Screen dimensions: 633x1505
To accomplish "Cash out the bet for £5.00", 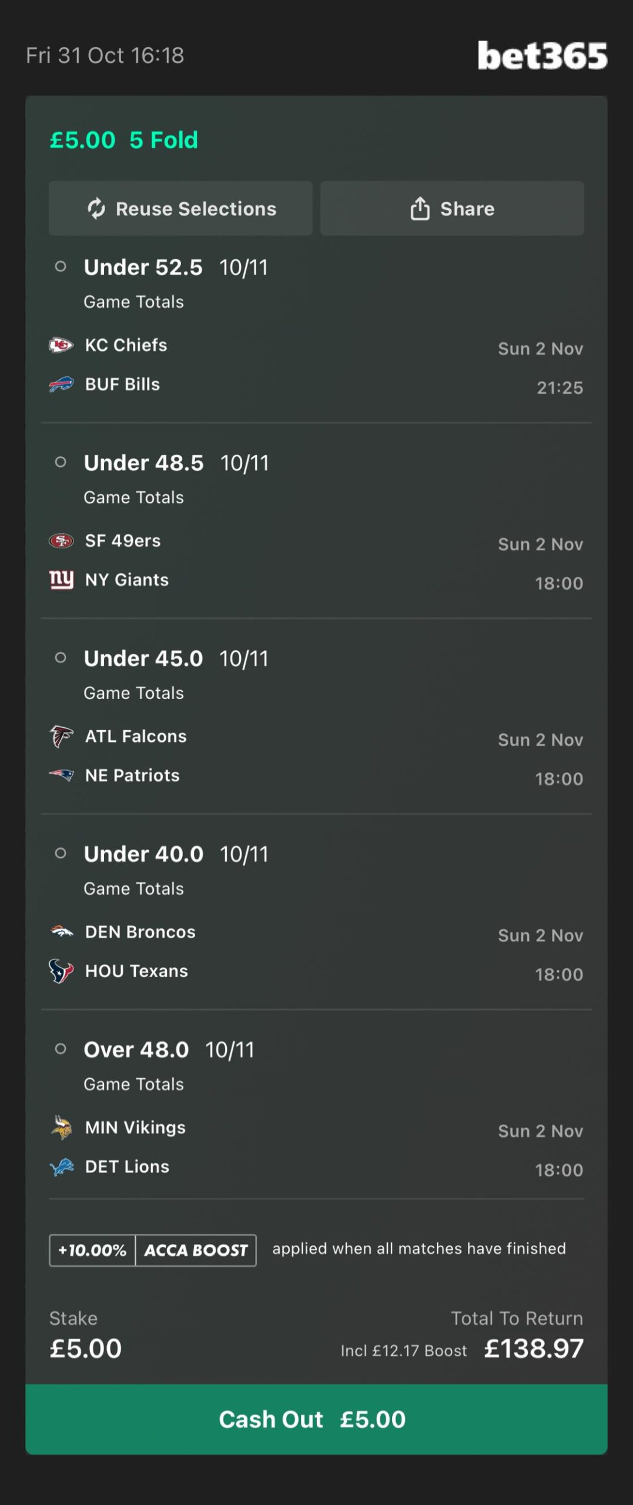I will point(316,1419).
